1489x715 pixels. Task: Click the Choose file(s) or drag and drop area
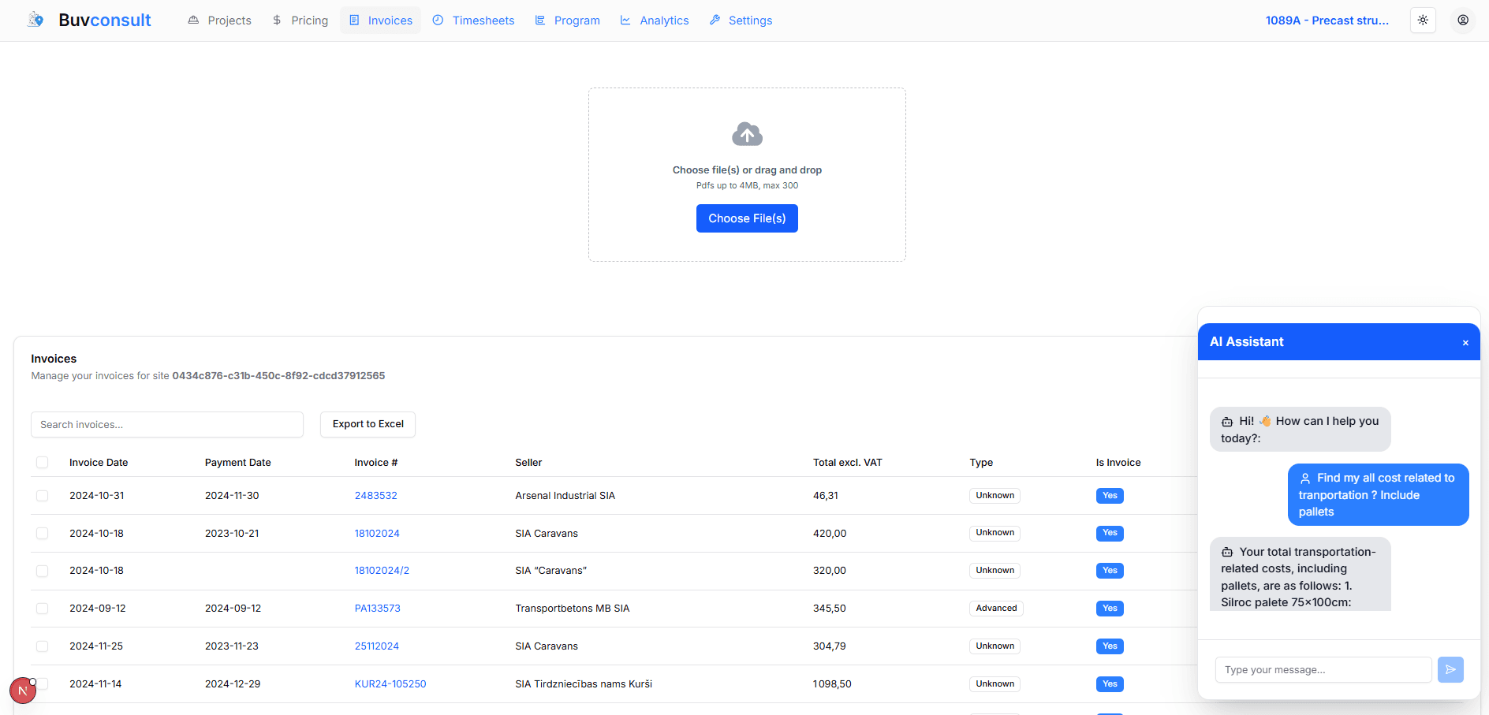[747, 174]
